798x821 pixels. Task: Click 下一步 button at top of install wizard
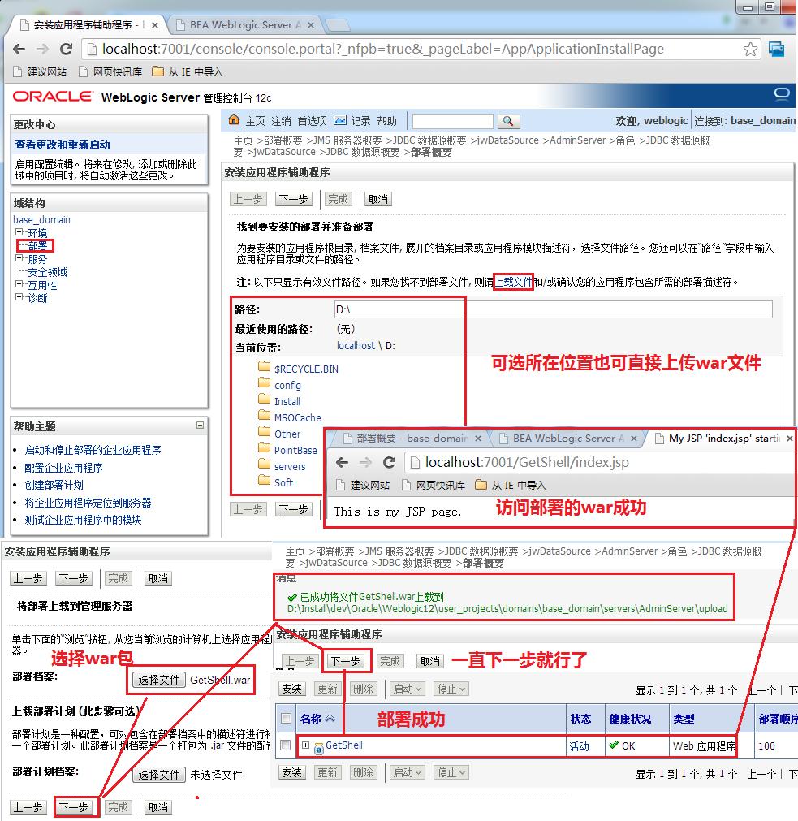coord(293,199)
